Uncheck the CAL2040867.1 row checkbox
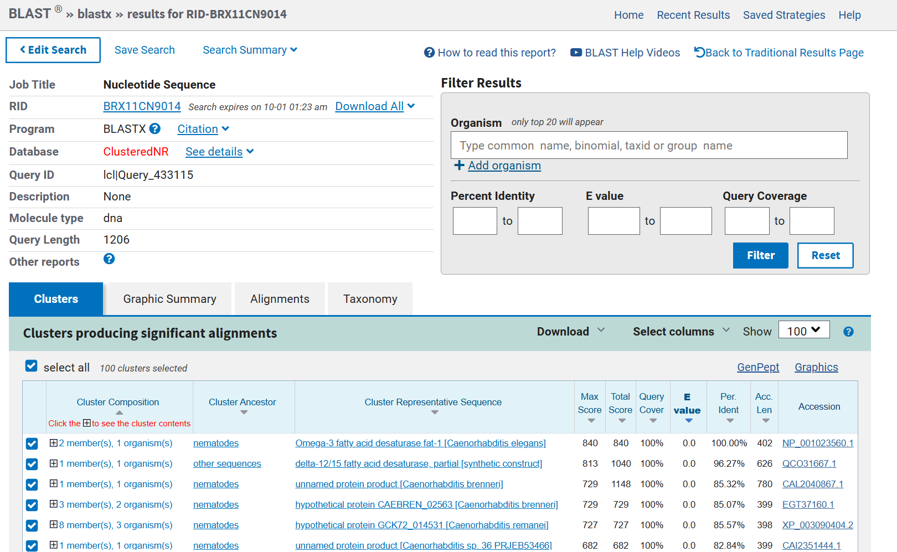The image size is (897, 552). pyautogui.click(x=32, y=484)
